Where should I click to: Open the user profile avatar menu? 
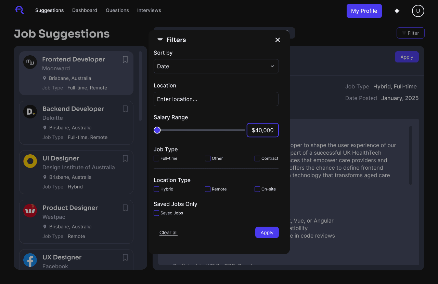pyautogui.click(x=418, y=11)
